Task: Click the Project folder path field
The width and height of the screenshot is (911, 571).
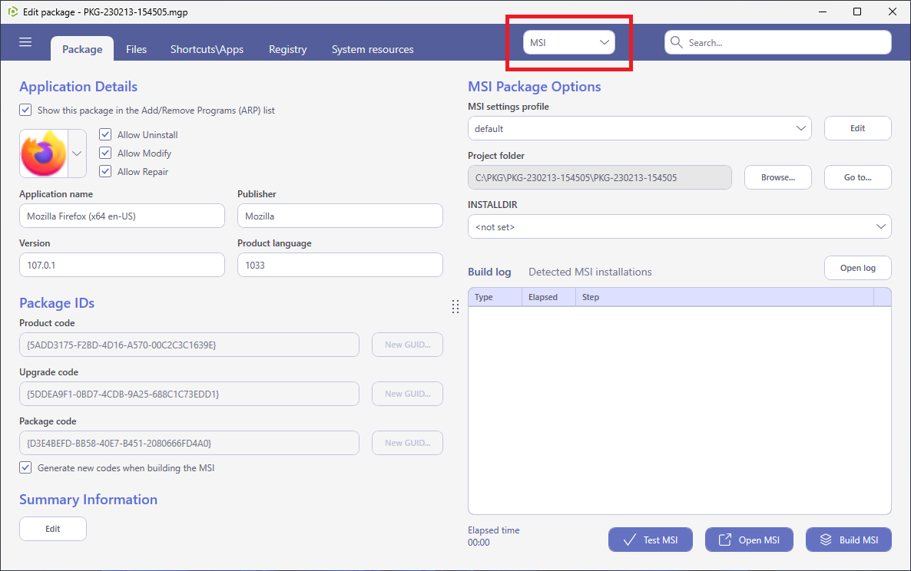Action: click(600, 177)
